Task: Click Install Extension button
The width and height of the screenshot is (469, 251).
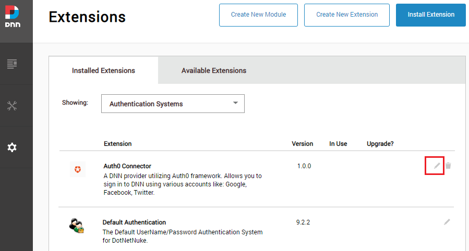Action: 431,15
